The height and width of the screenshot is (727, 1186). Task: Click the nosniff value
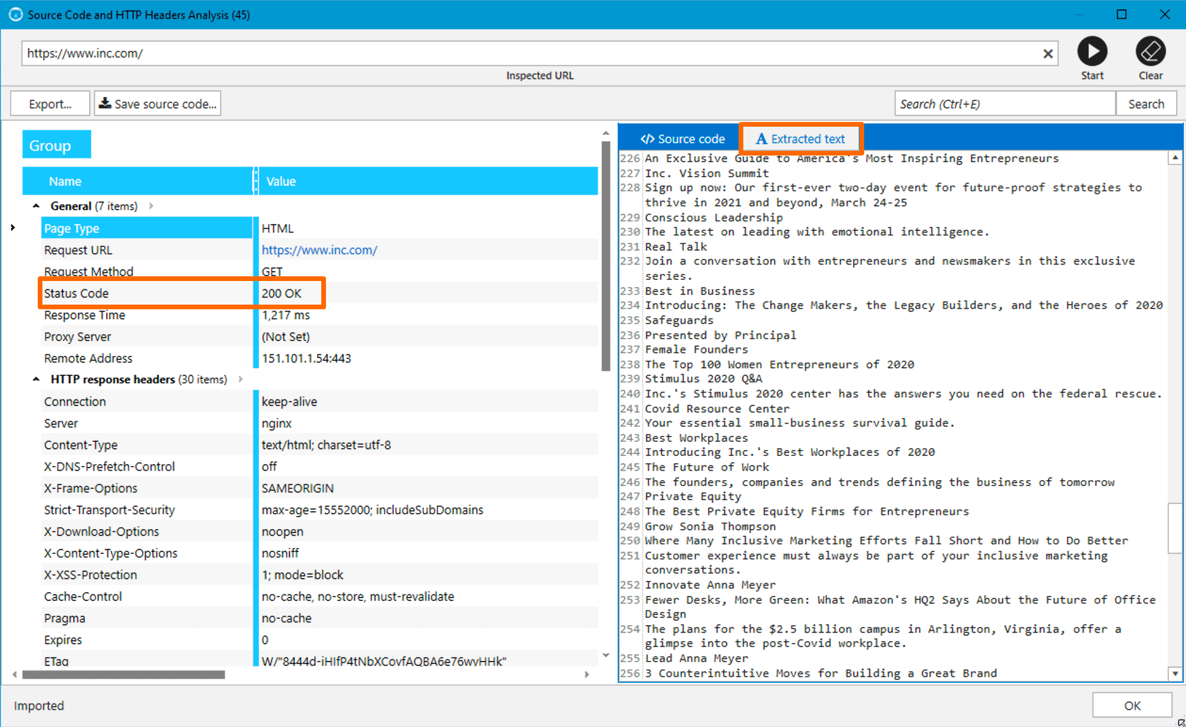coord(280,553)
